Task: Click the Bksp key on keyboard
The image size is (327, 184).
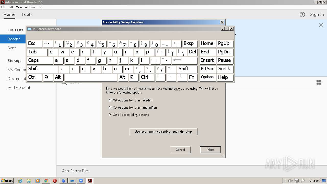Action: pos(190,44)
